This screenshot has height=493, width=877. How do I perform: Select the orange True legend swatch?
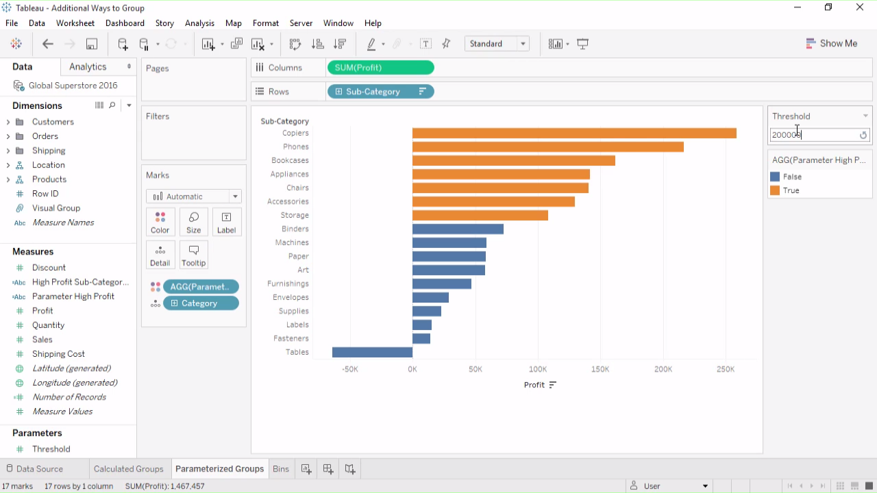tap(775, 190)
